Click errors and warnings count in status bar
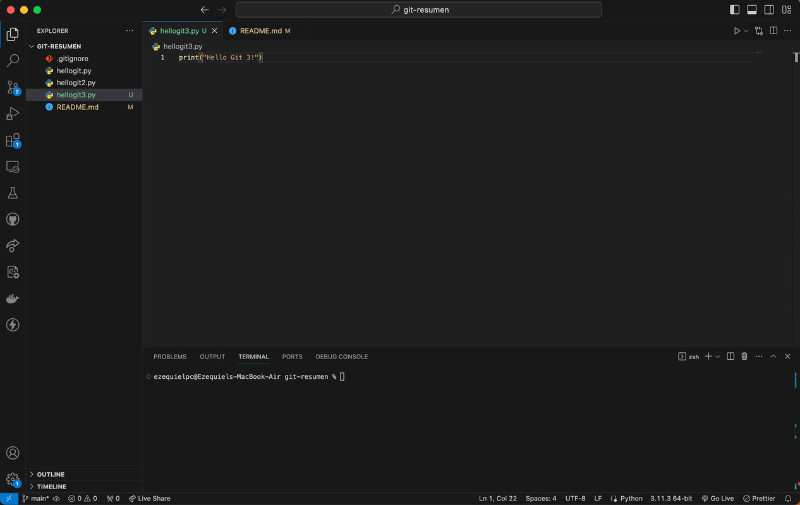Screen dimensions: 800x505 coord(83,498)
